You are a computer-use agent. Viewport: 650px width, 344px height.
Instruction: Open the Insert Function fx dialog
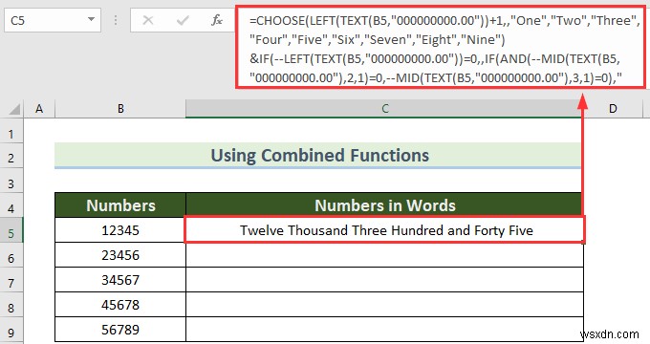click(x=217, y=20)
